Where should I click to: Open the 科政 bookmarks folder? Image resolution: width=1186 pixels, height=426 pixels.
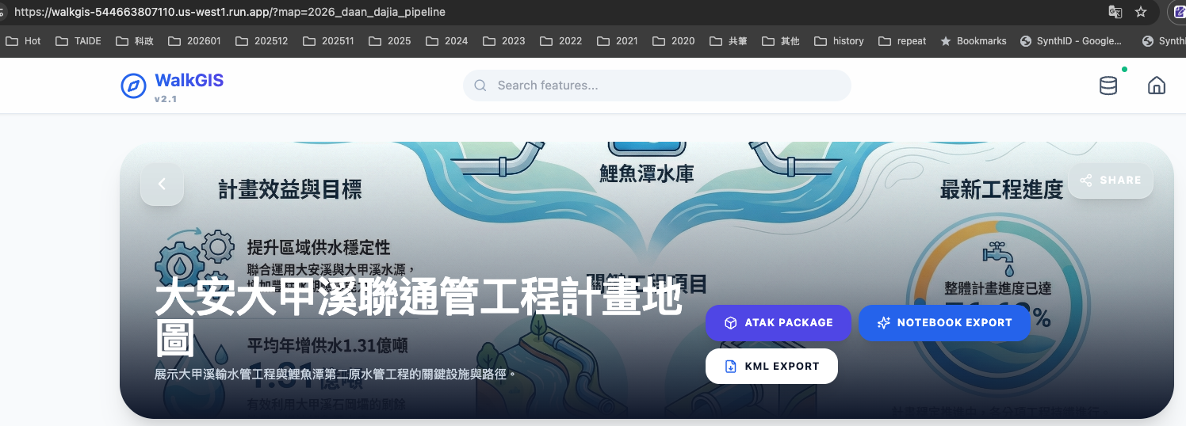(x=135, y=40)
